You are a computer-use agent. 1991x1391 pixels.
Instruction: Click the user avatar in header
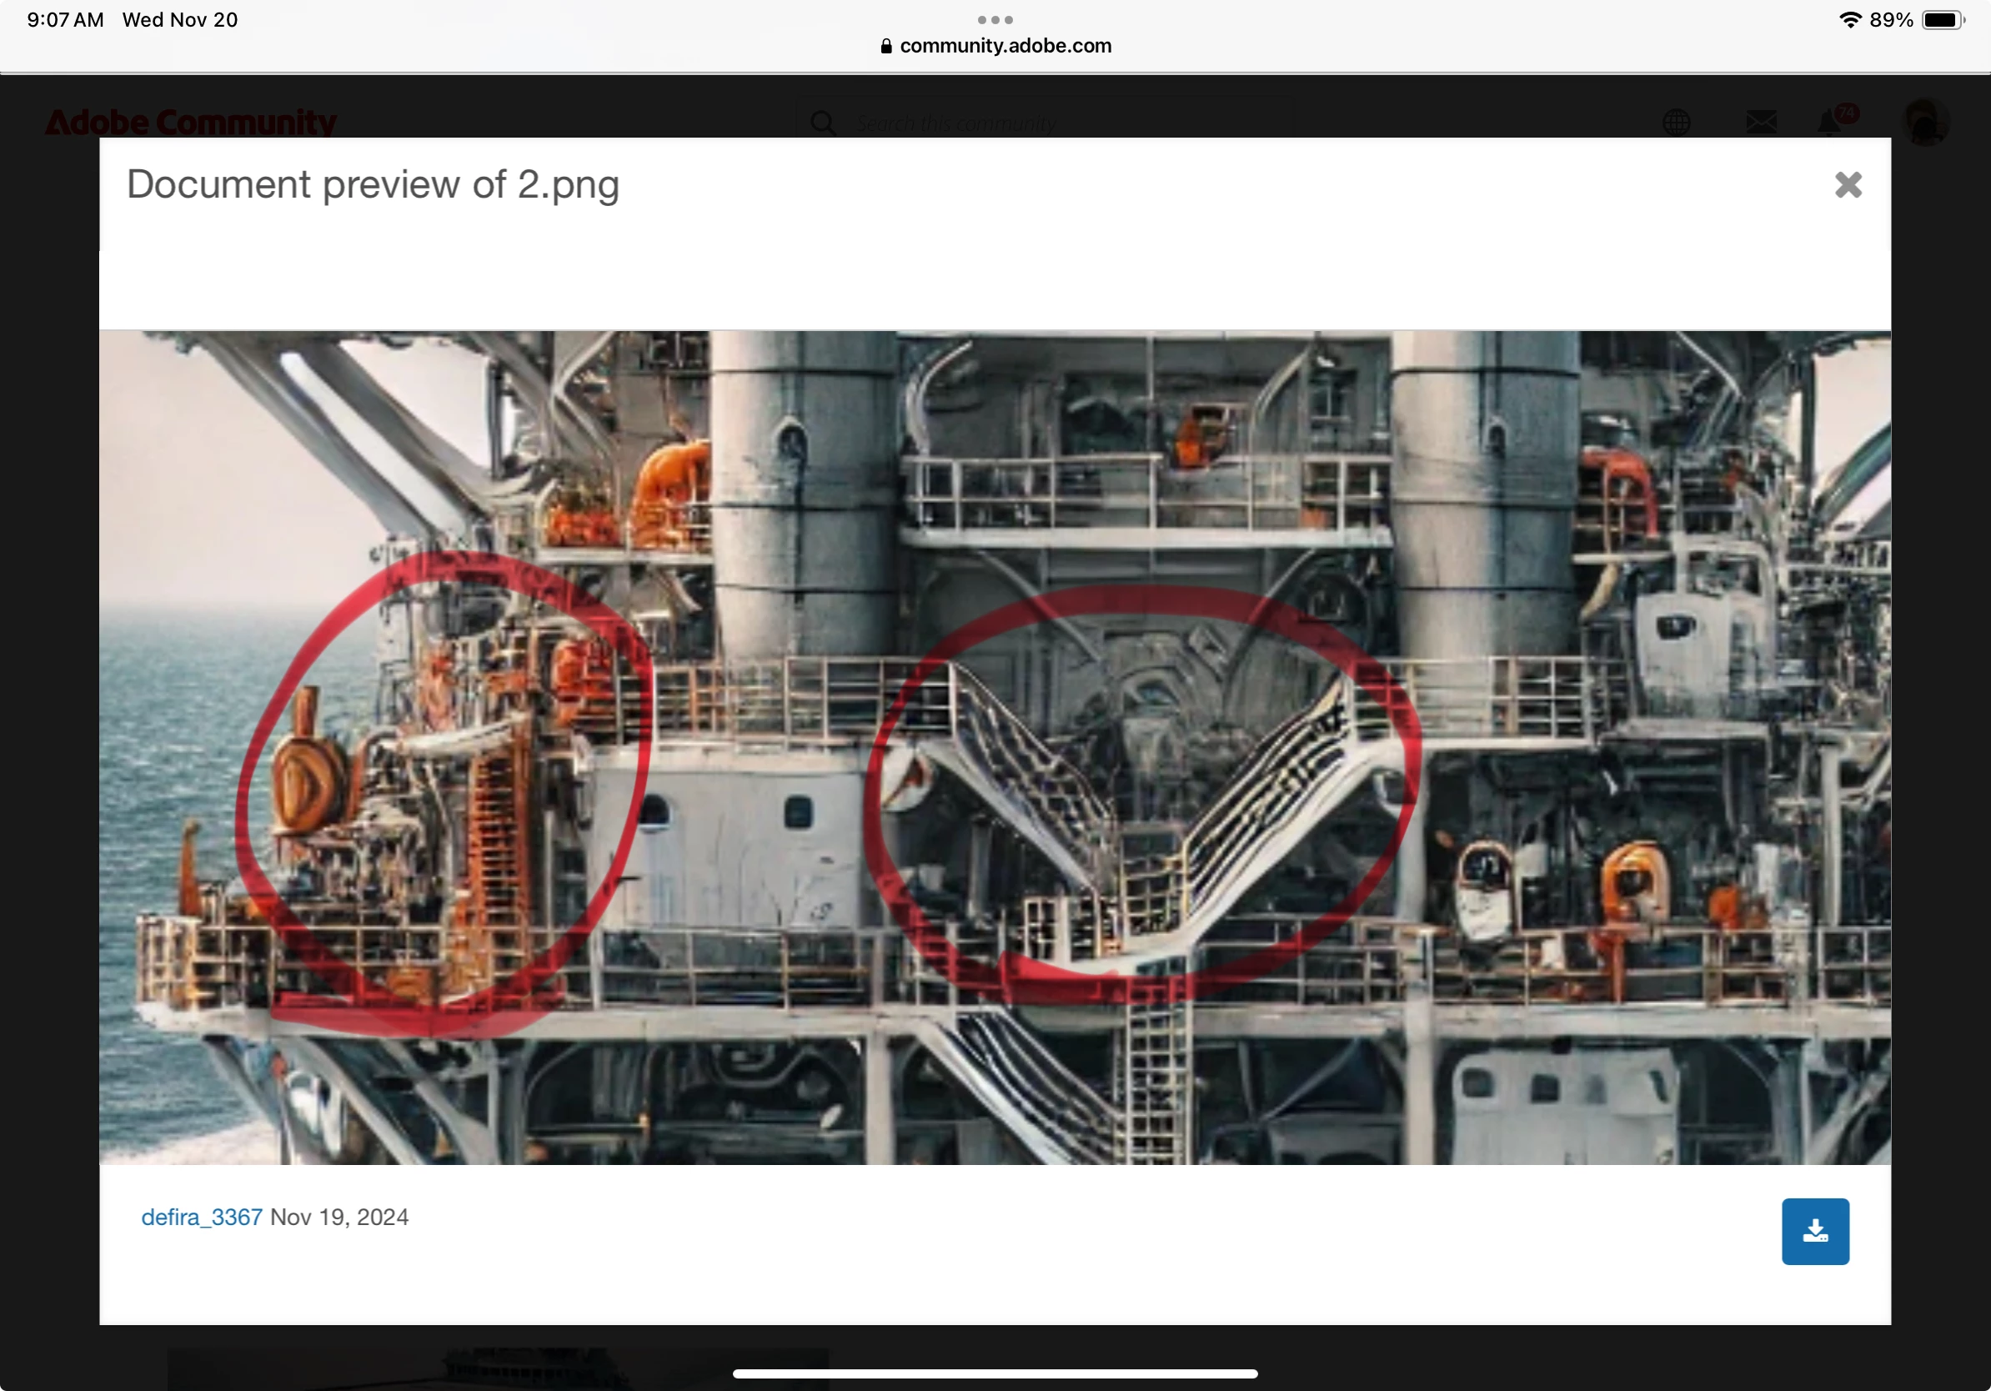click(x=1924, y=123)
